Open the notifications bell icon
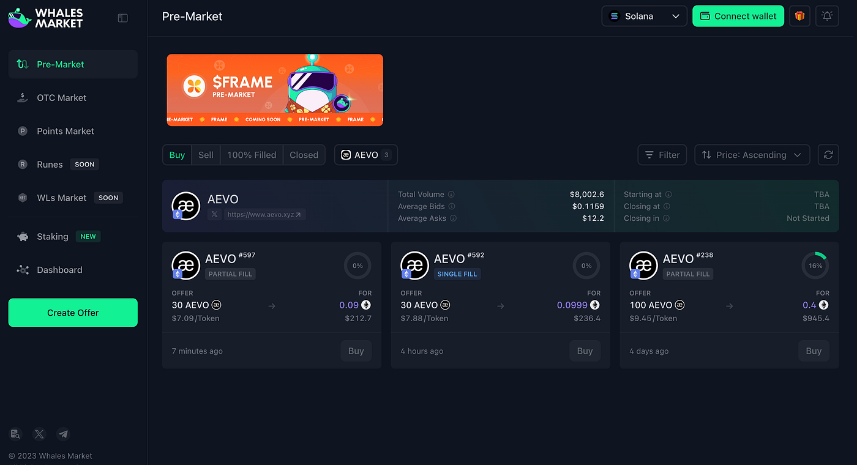The width and height of the screenshot is (857, 465). pyautogui.click(x=827, y=16)
